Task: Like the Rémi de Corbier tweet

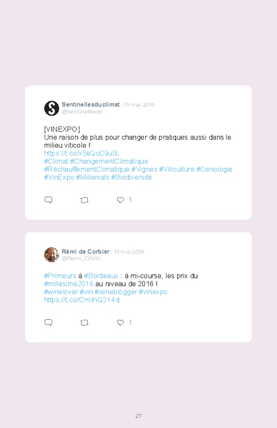Action: (120, 322)
